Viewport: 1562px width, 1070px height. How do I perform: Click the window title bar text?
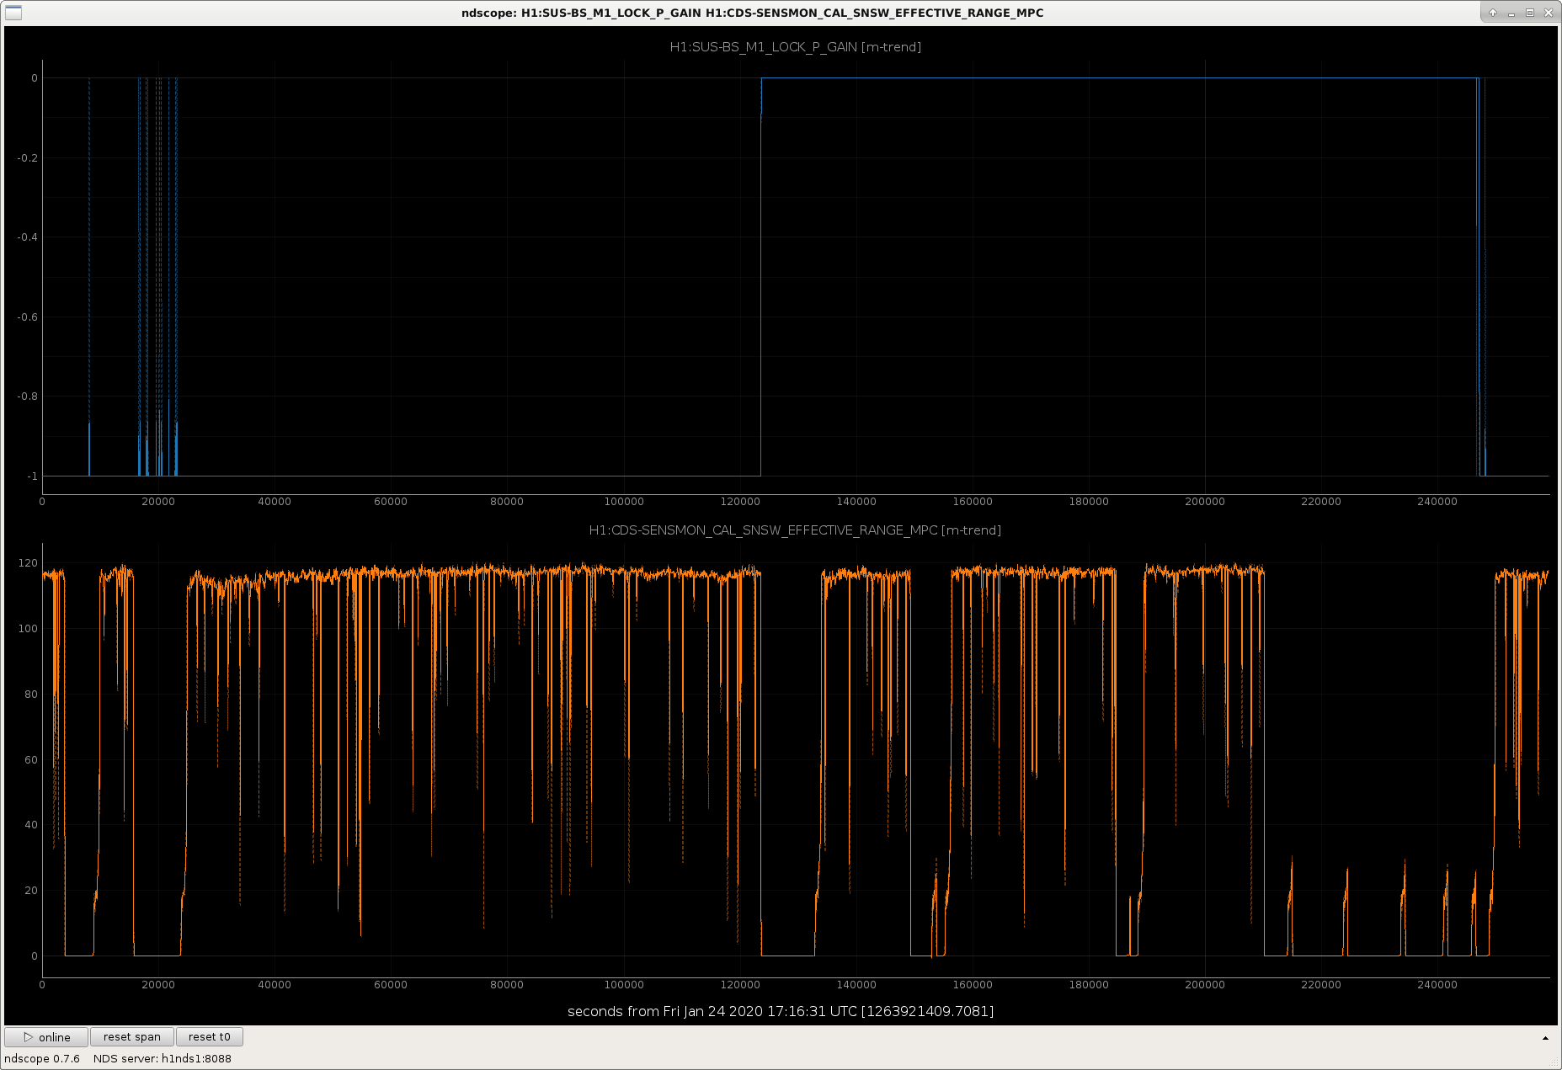tap(752, 13)
